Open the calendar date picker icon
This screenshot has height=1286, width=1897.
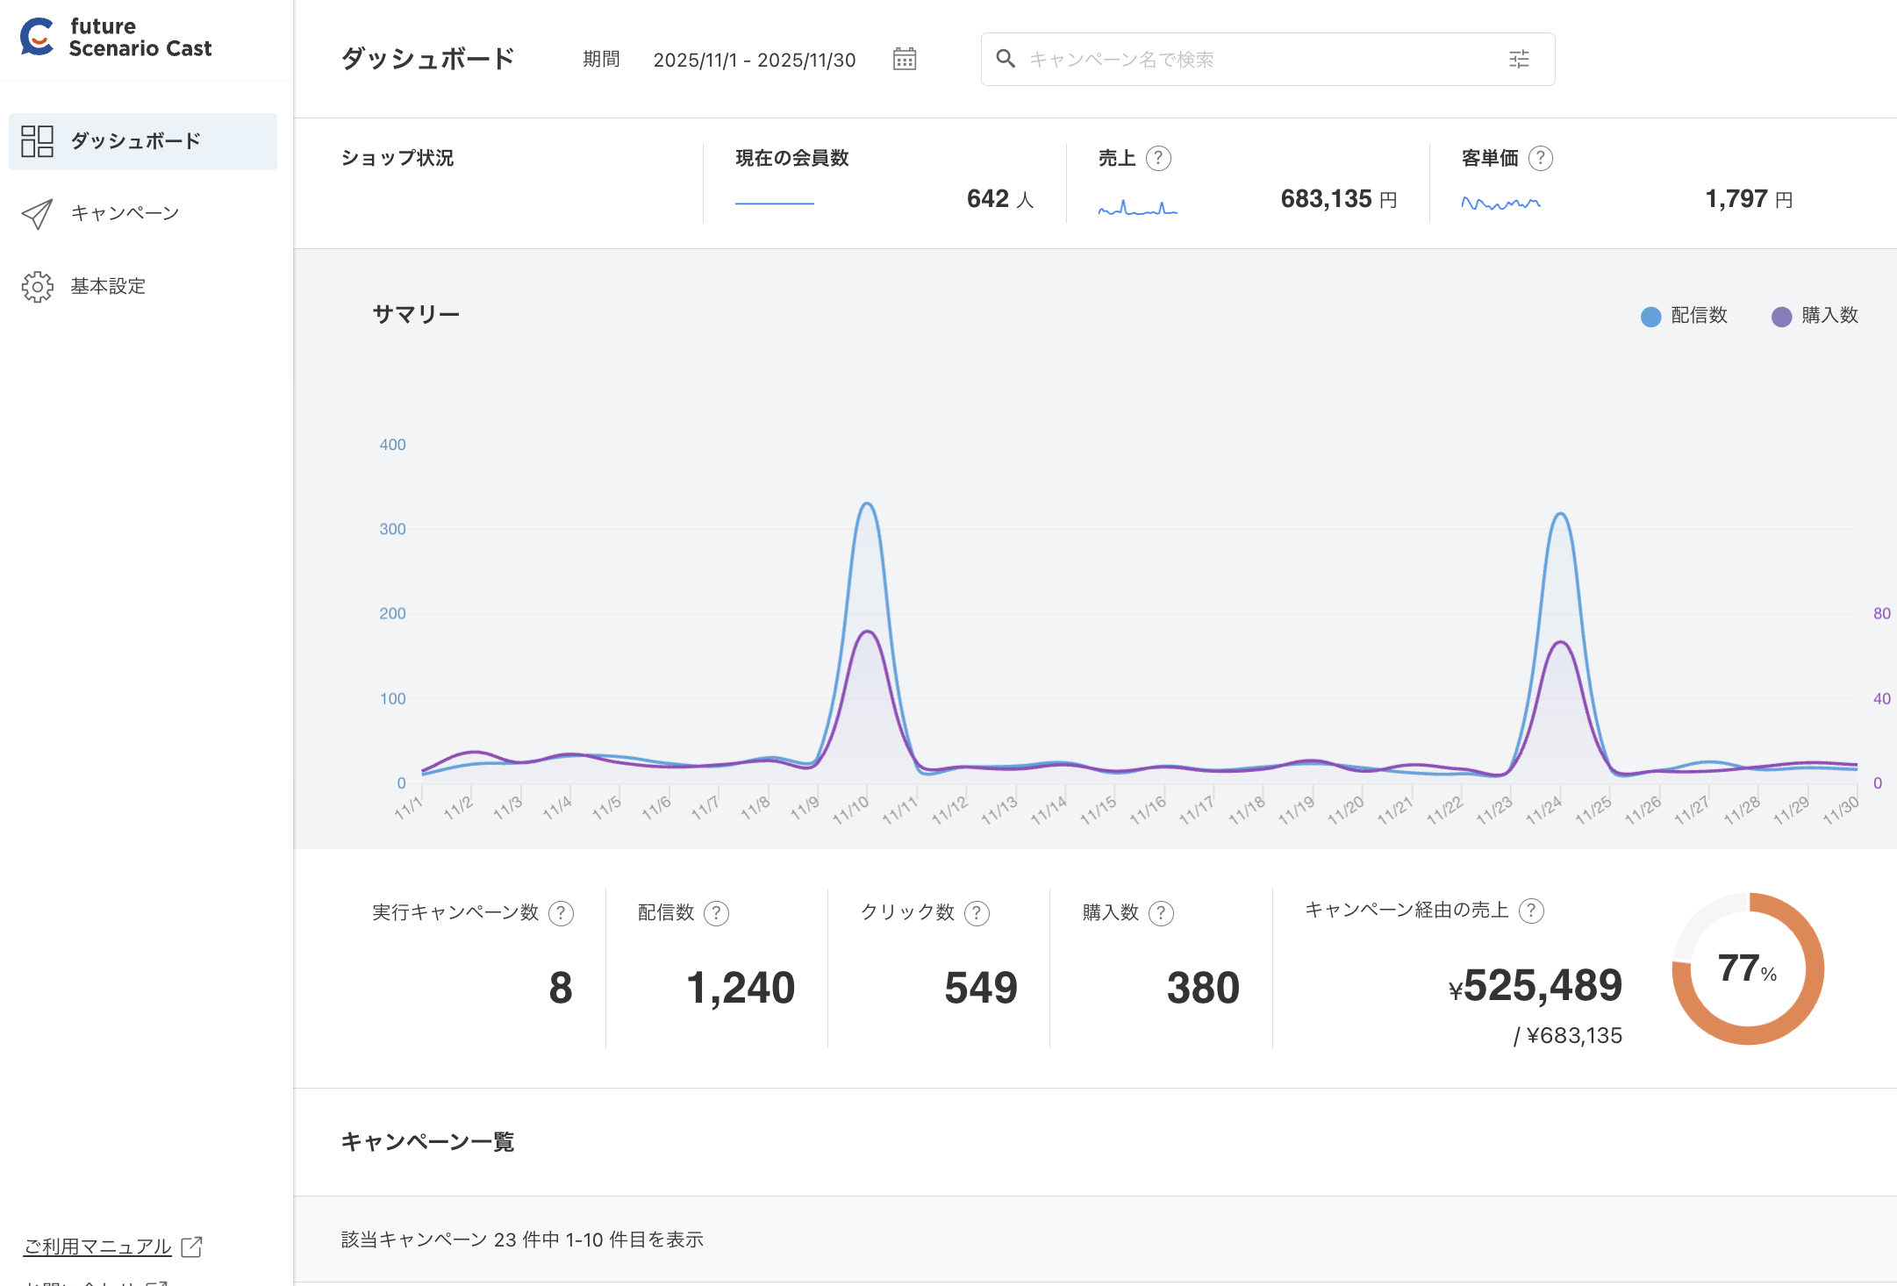tap(905, 59)
